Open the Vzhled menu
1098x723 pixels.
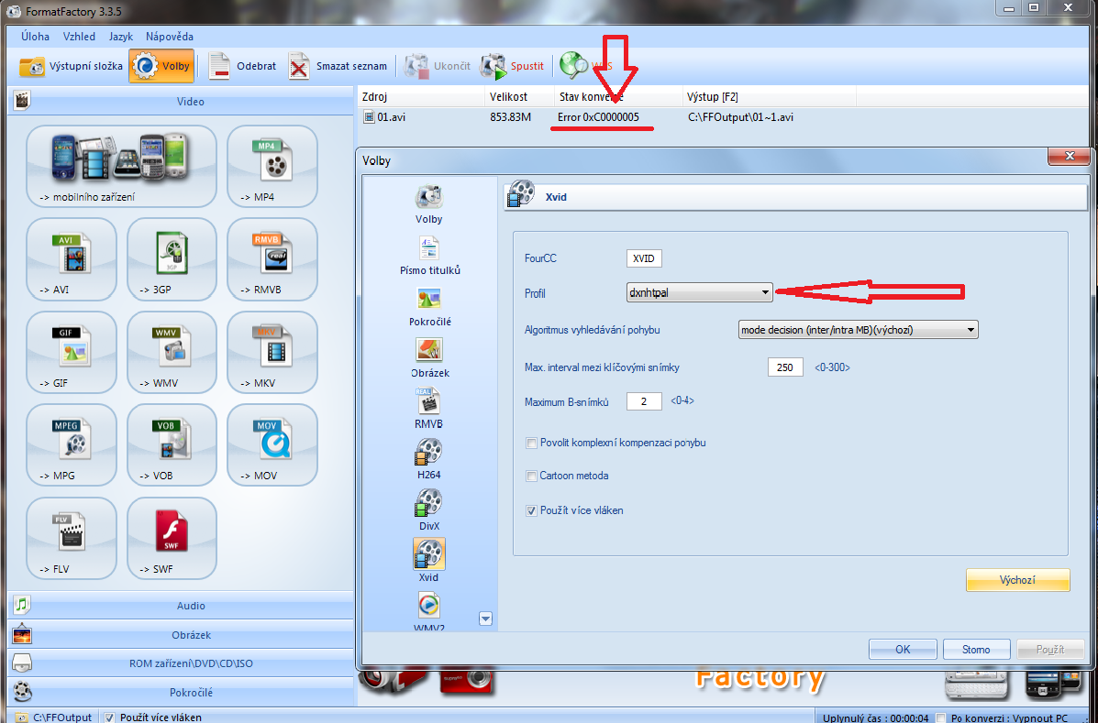79,37
